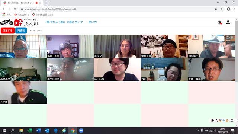Open the 「酔うちゅう部」β版について link

tap(64, 22)
